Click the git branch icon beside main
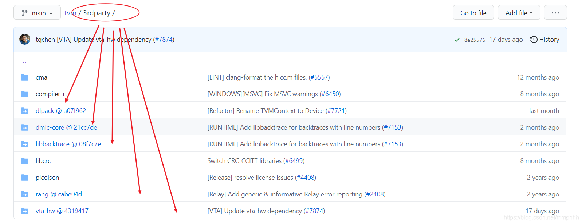 (24, 13)
